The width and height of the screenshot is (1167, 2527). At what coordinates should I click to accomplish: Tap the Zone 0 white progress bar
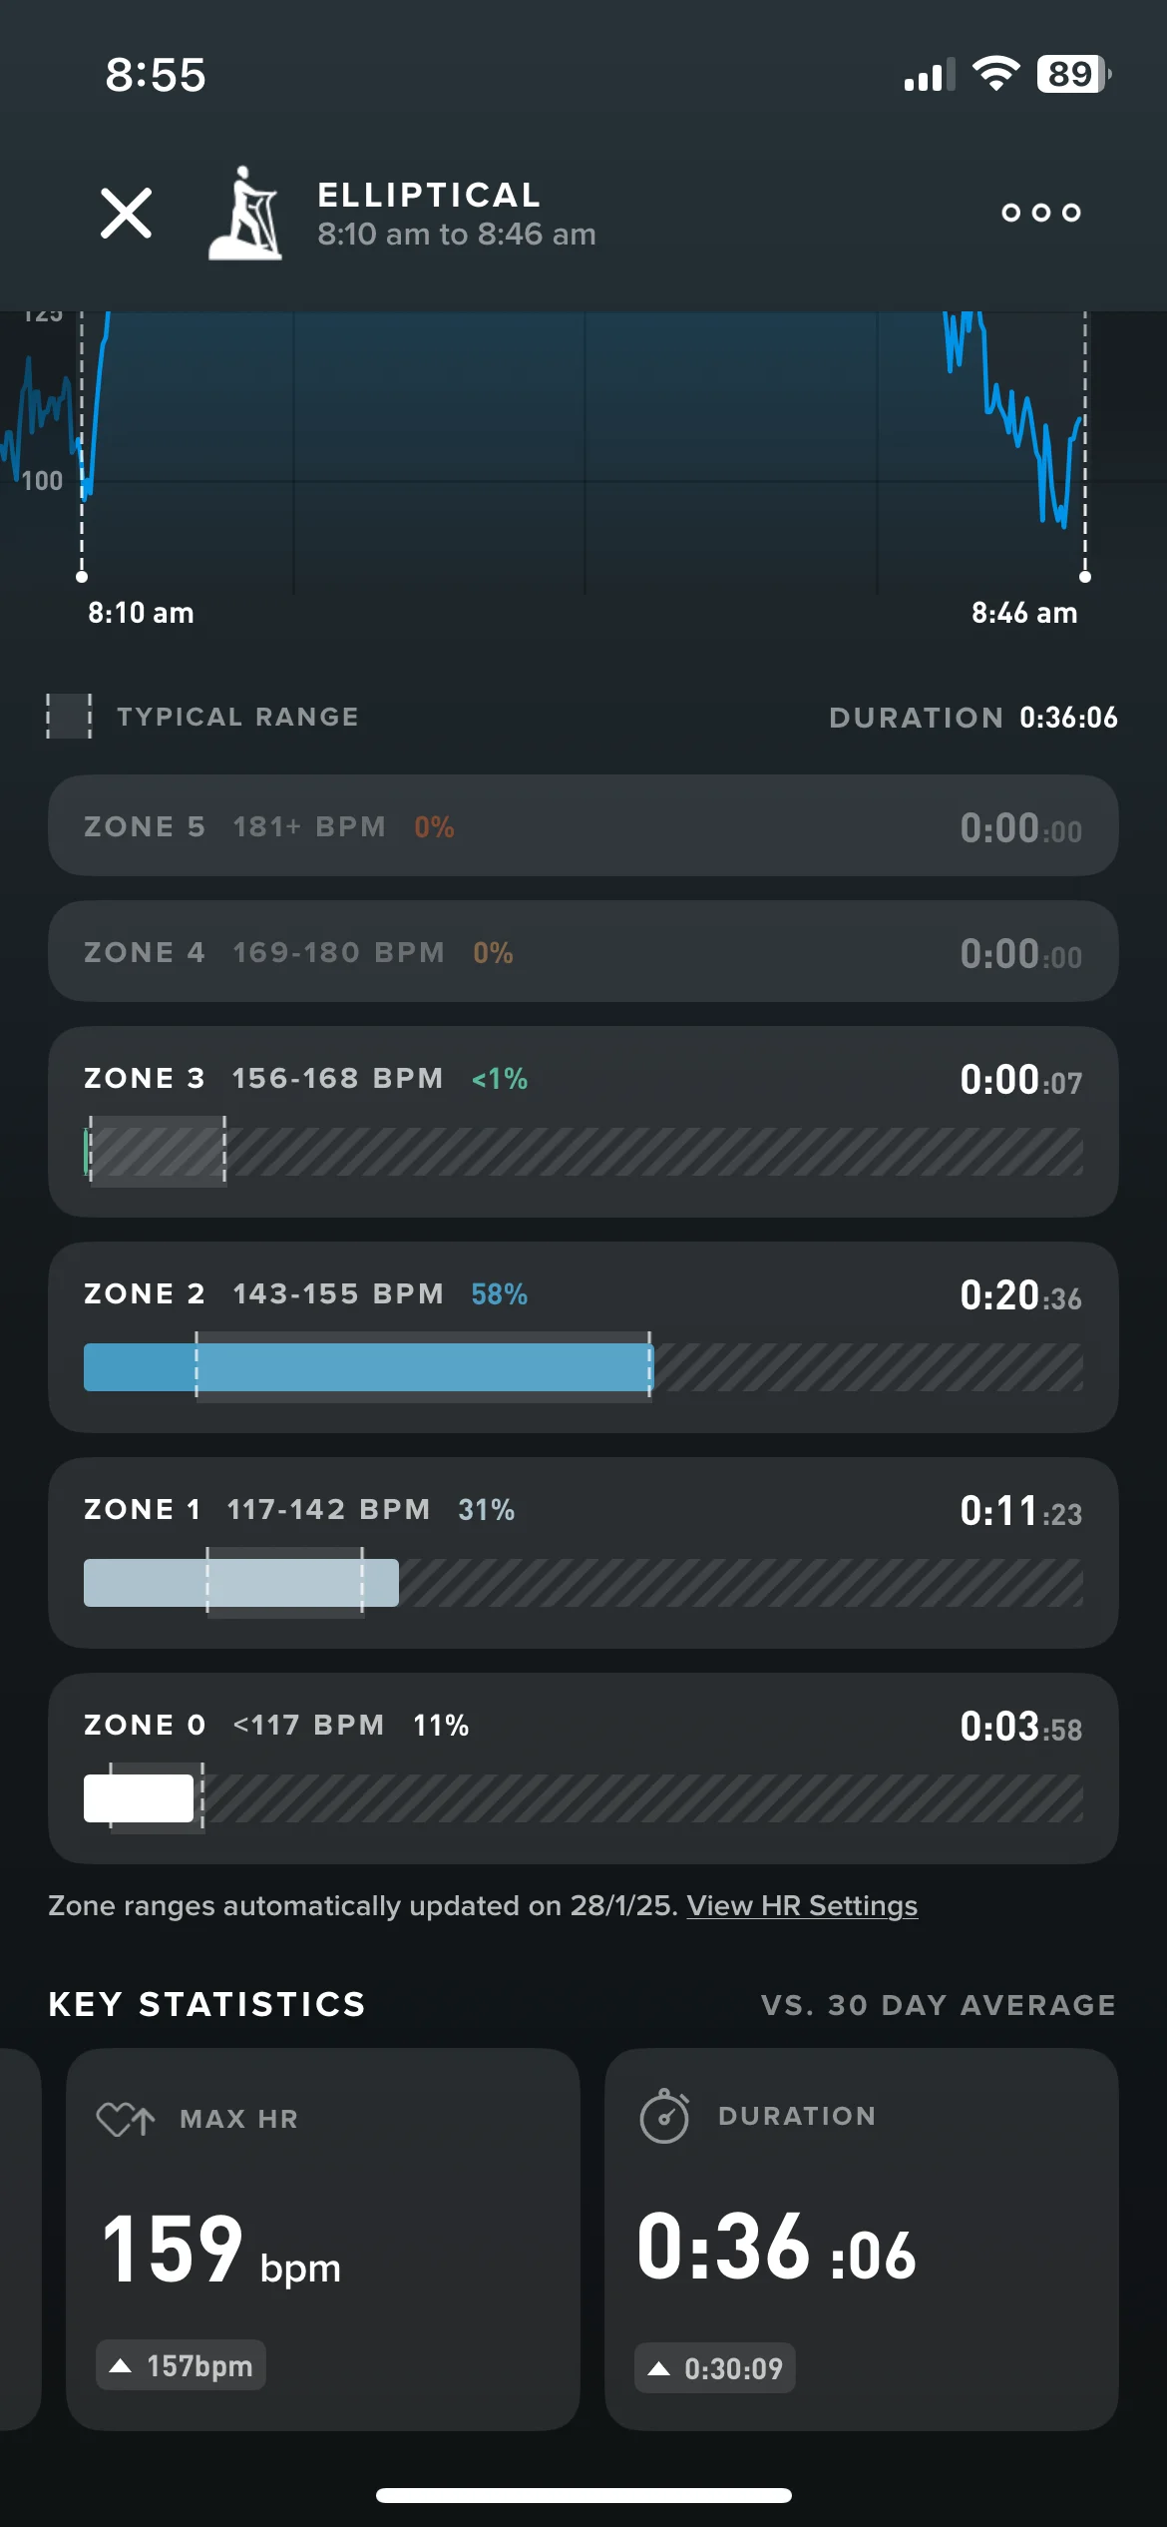(139, 1798)
